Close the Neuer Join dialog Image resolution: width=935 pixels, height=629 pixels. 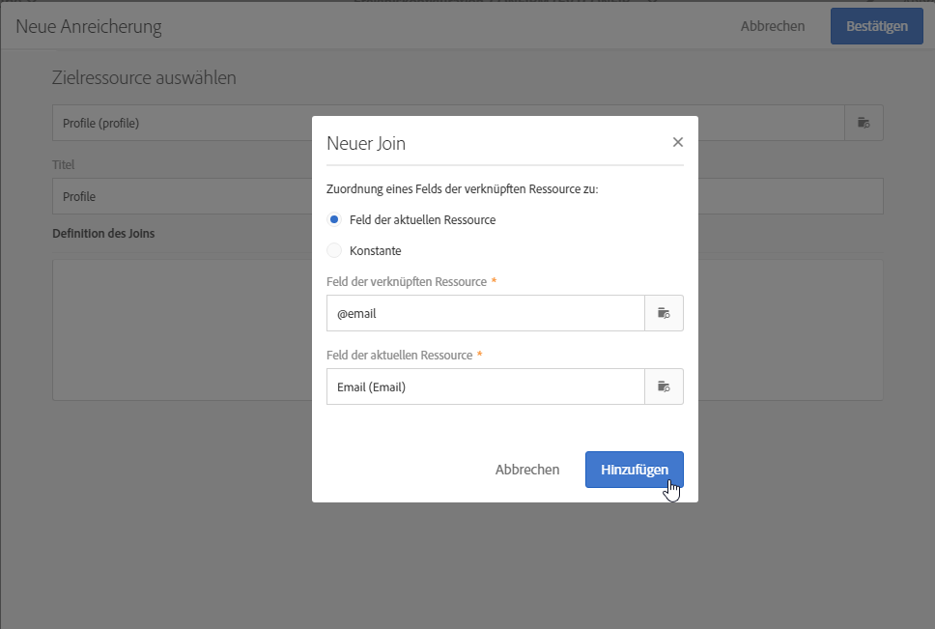677,142
